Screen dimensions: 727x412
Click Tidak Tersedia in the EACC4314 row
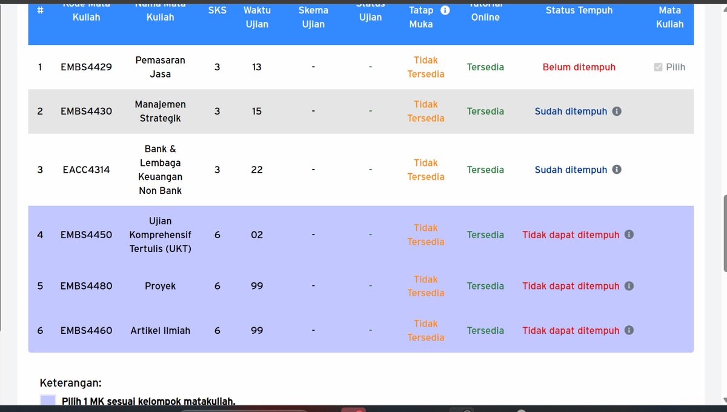click(426, 170)
